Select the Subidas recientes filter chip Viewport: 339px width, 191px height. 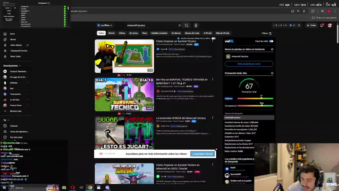(159, 33)
